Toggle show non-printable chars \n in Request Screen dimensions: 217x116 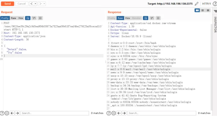pos(34,18)
